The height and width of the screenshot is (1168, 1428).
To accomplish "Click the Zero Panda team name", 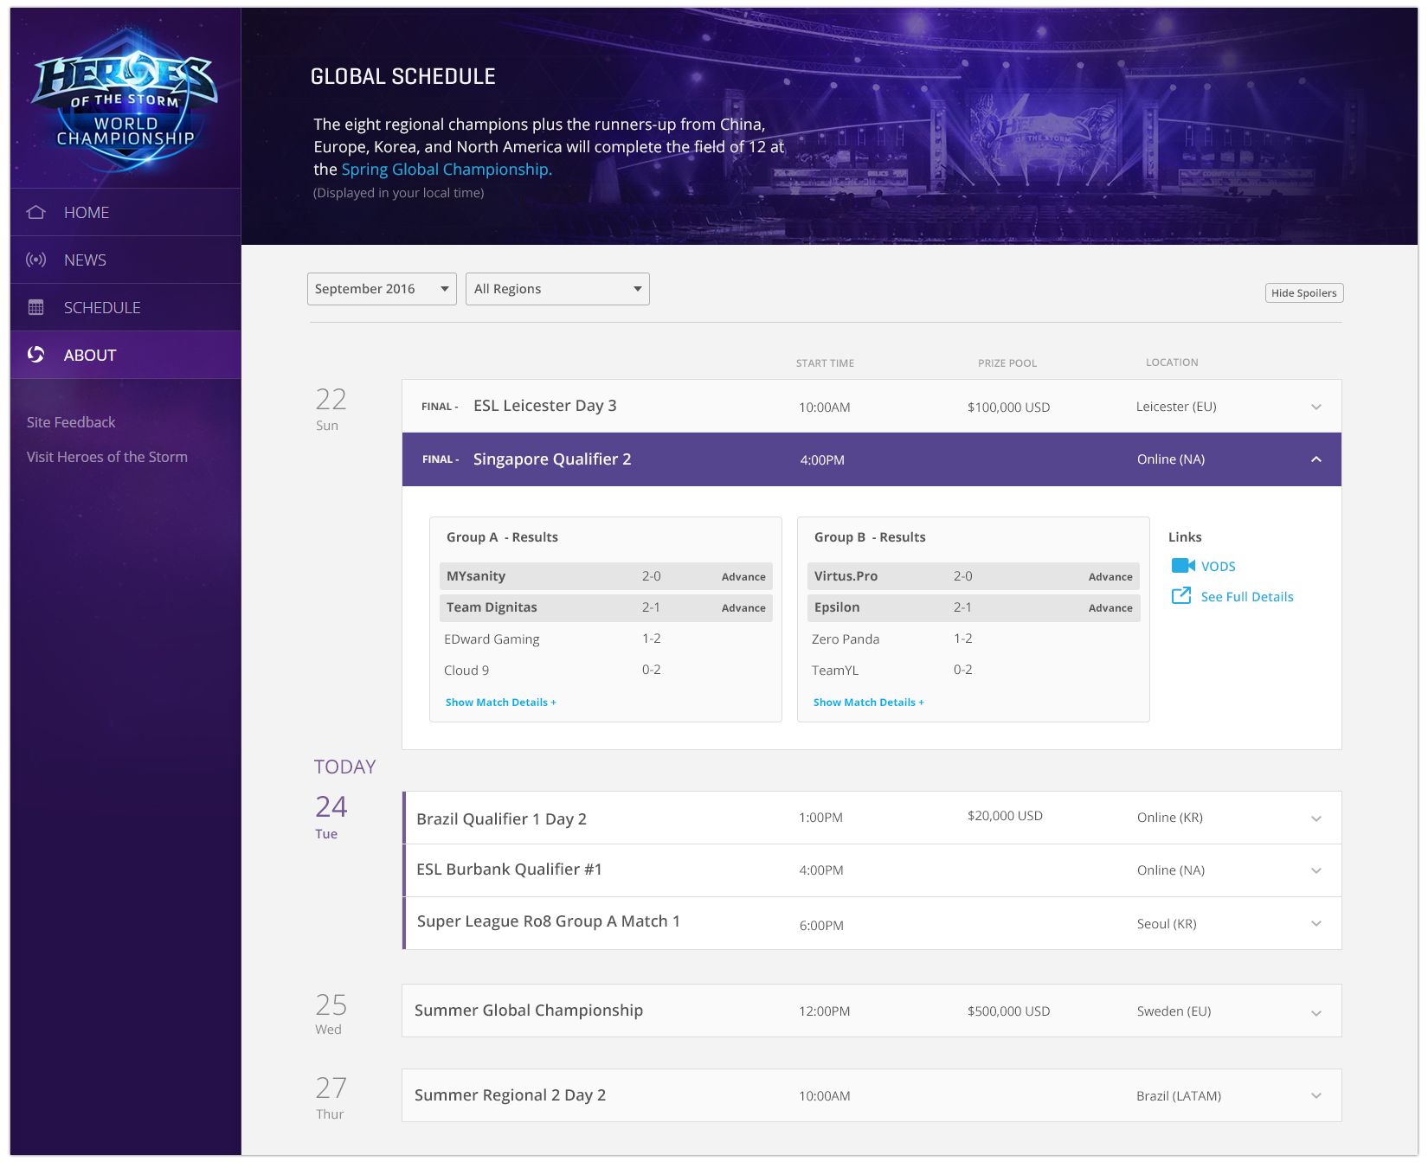I will (x=846, y=639).
